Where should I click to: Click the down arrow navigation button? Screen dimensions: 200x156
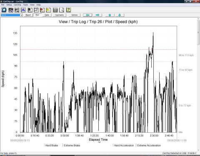click(x=120, y=15)
